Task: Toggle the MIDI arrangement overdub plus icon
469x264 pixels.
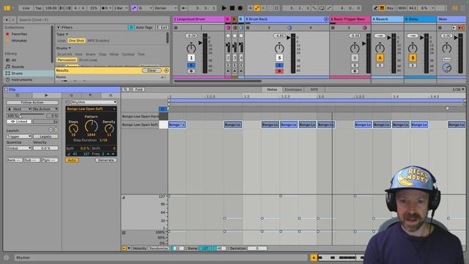Action: [250, 8]
